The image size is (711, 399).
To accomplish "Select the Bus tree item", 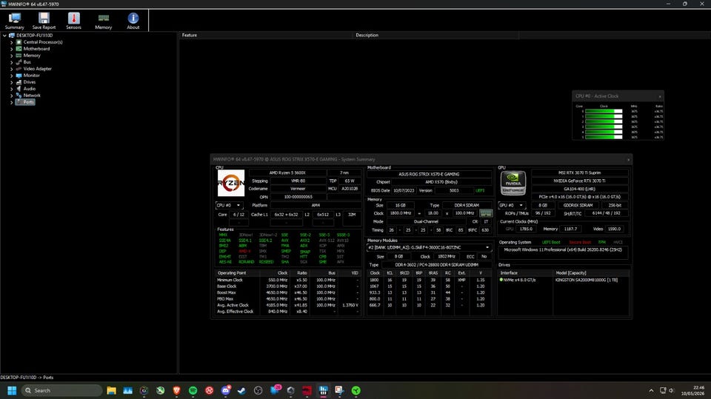I will click(27, 62).
